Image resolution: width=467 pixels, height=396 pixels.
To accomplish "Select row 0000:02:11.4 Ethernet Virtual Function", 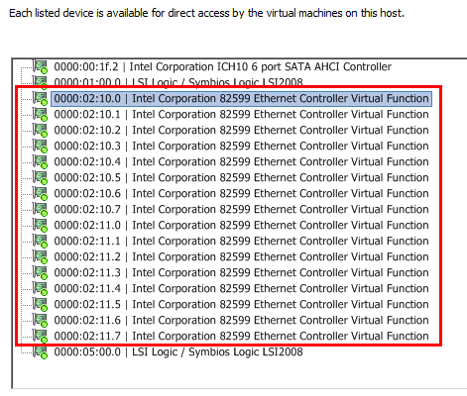I will 241,288.
